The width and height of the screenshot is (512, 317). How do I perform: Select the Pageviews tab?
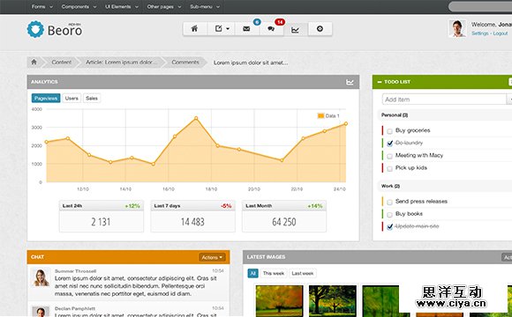coord(46,98)
